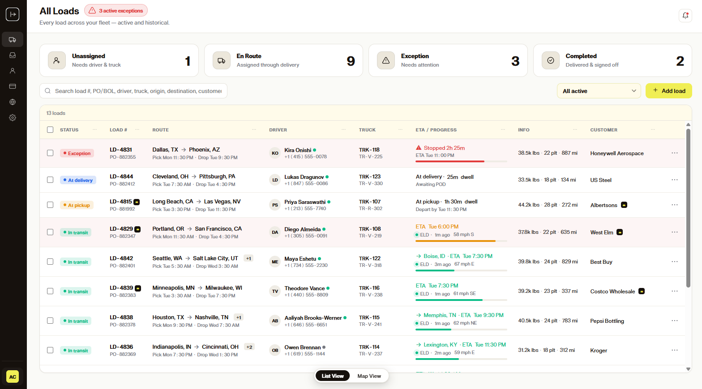702x389 pixels.
Task: Open the Loads truck icon in sidebar
Action: pos(13,39)
